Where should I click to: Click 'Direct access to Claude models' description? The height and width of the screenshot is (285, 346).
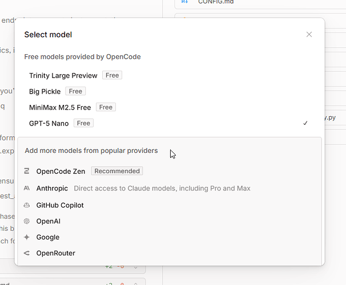[162, 188]
